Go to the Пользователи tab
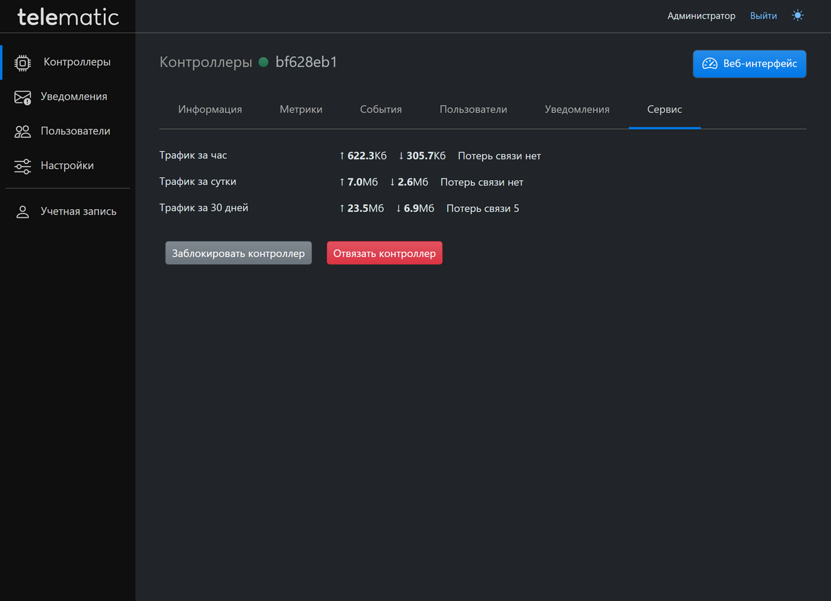Viewport: 831px width, 601px height. coord(473,109)
